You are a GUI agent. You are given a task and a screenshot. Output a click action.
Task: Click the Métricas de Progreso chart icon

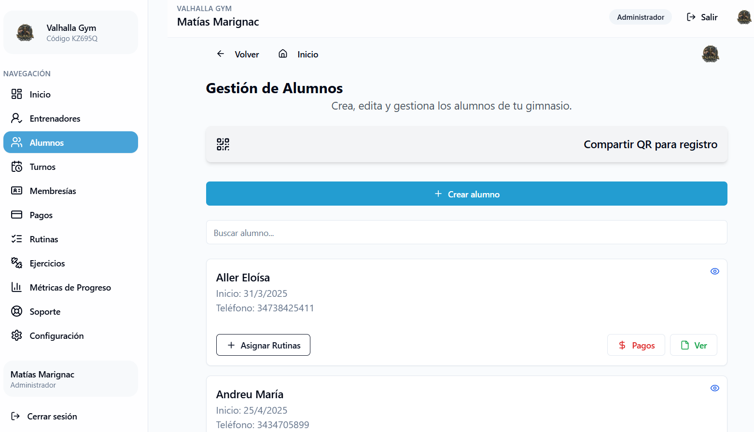pos(16,287)
